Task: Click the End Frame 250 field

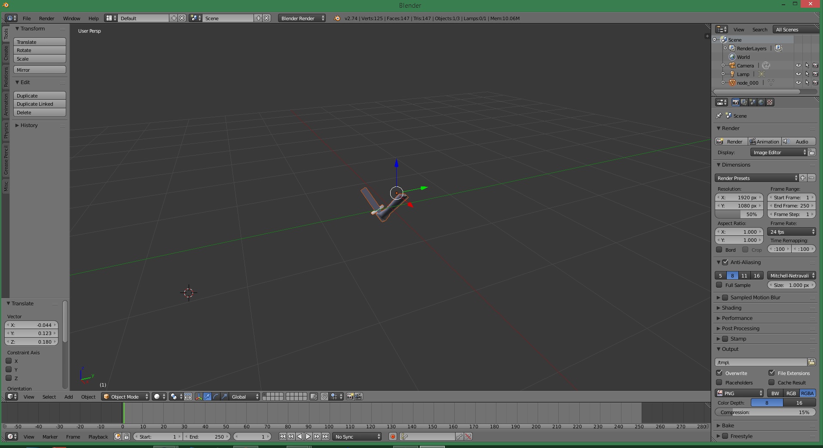Action: pos(791,206)
